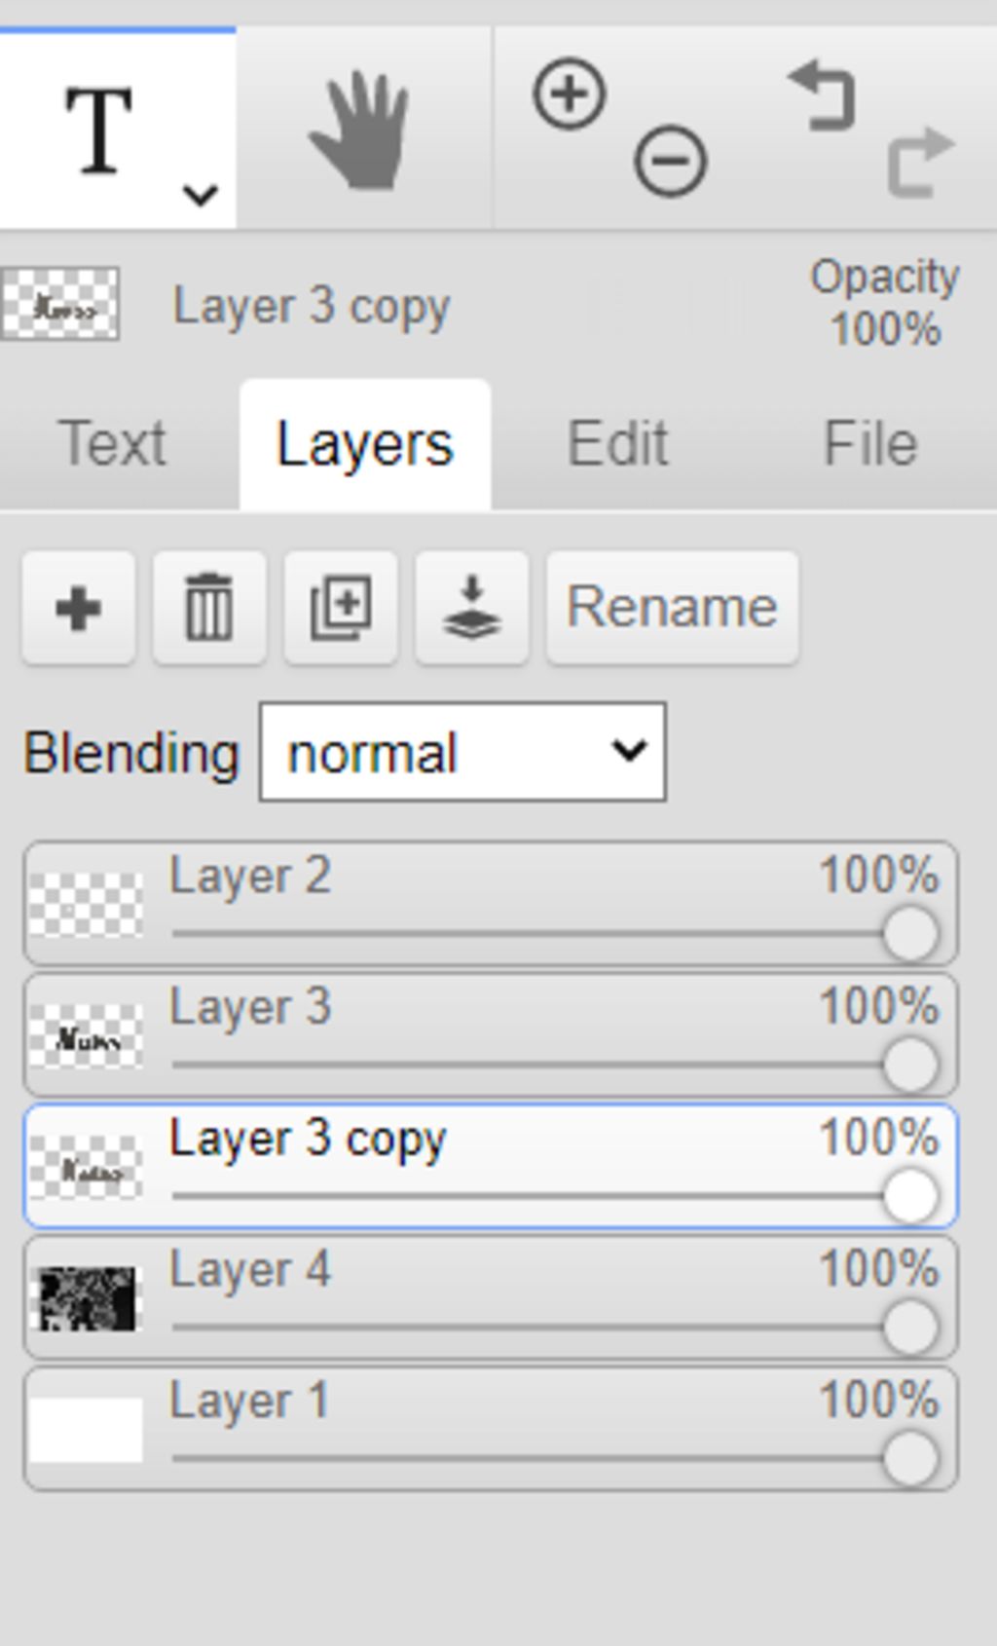Click the redo arrow icon
This screenshot has width=997, height=1646.
tap(920, 162)
